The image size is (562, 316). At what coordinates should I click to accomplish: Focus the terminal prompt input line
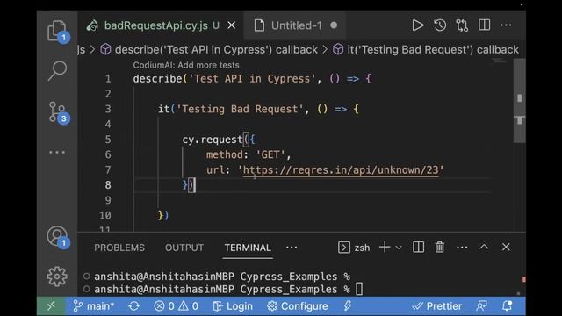(x=359, y=289)
